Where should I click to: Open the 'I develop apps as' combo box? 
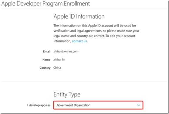pyautogui.click(x=98, y=105)
